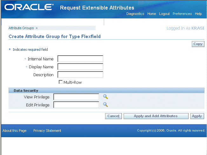Open About this Page link
The height and width of the screenshot is (155, 207).
(15, 131)
